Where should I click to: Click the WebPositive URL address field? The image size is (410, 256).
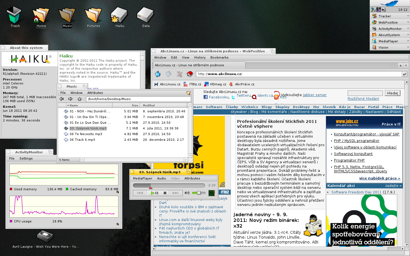tap(298, 74)
